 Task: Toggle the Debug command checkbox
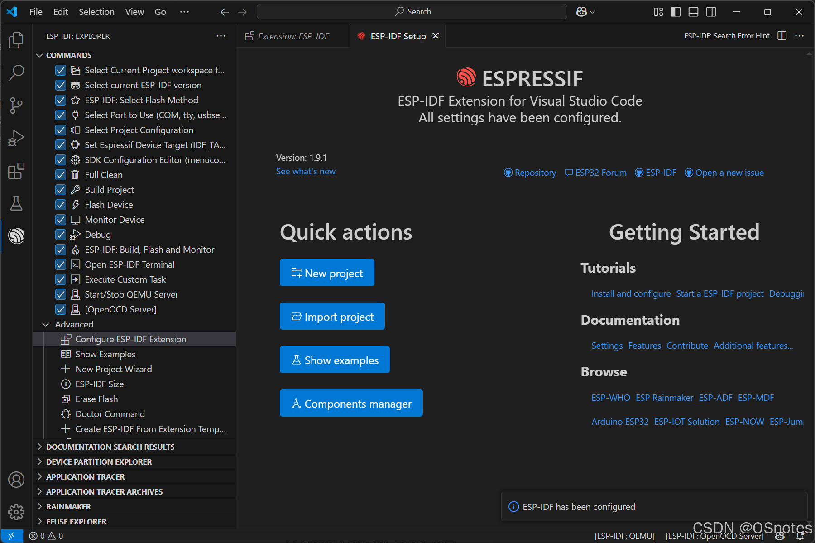[61, 235]
